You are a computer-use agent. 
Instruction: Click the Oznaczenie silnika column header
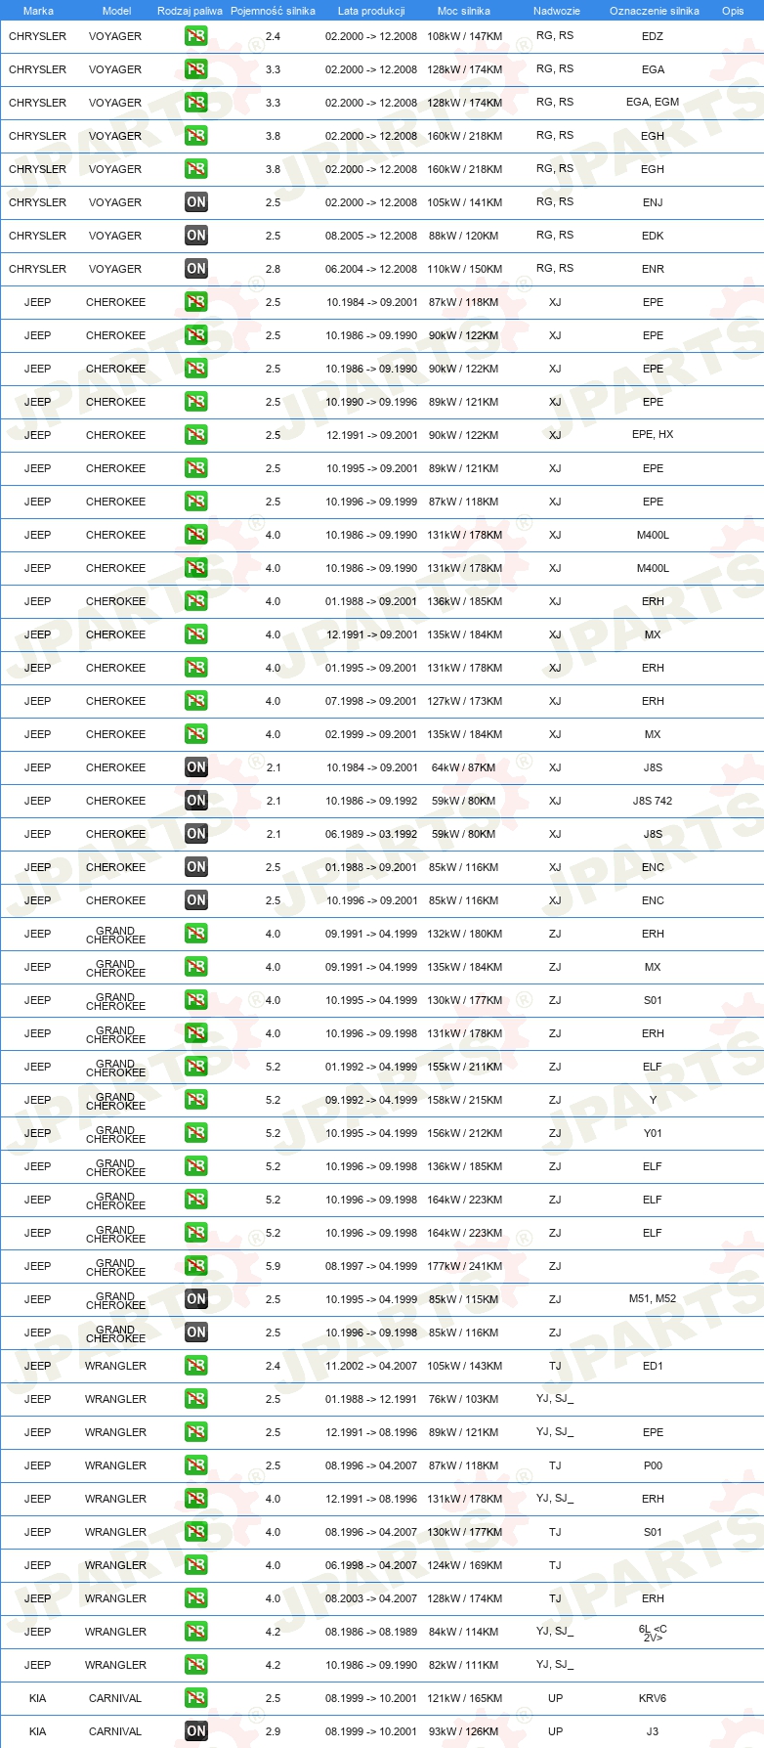tap(654, 11)
